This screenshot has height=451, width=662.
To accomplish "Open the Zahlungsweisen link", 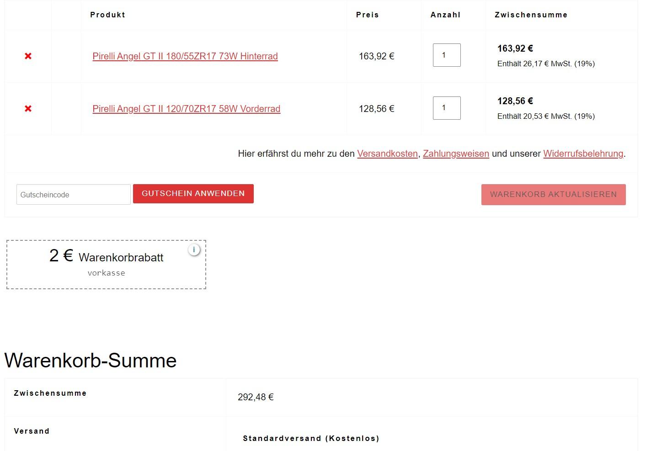I will 456,154.
